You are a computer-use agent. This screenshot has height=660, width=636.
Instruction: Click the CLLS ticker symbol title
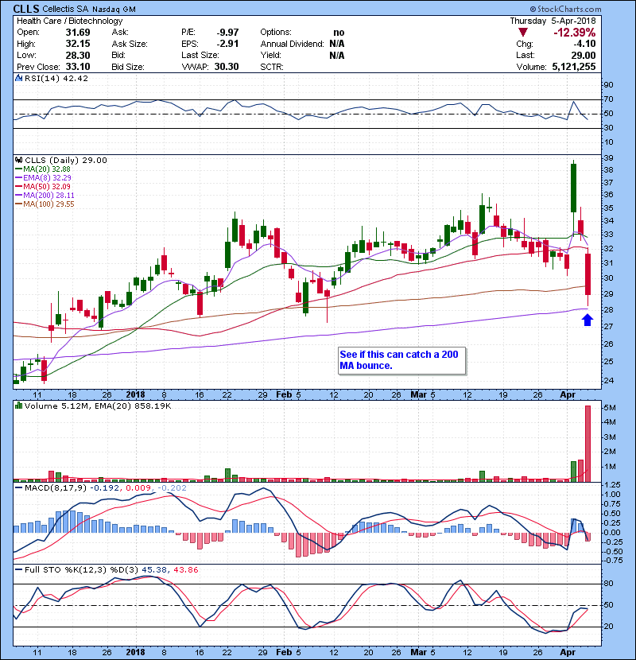click(x=26, y=9)
